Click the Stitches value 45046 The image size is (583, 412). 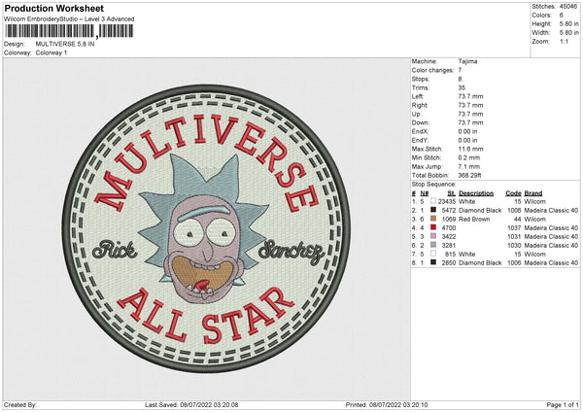click(x=568, y=7)
